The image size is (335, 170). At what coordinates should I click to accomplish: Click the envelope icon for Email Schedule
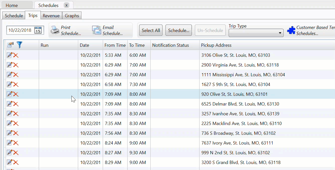[x=97, y=30]
